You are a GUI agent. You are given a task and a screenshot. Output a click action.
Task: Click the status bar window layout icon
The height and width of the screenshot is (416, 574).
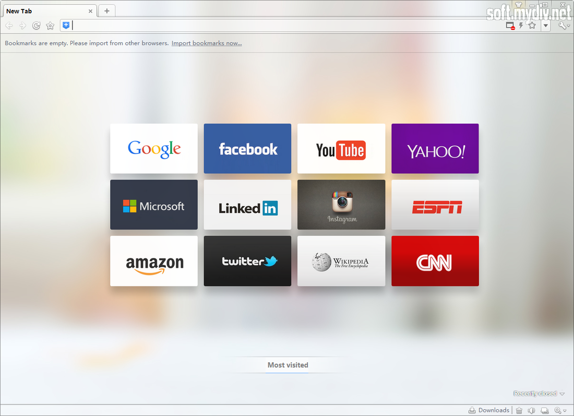[545, 410]
